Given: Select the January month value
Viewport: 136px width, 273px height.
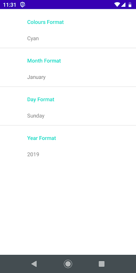Looking at the screenshot, I should [36, 77].
